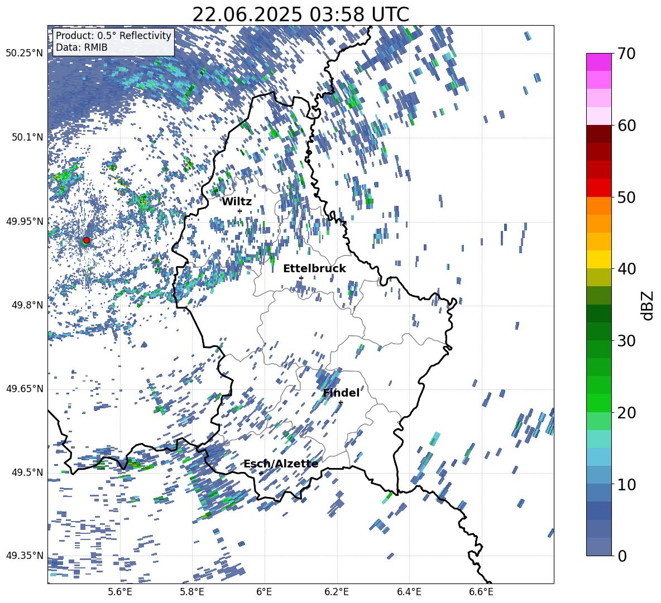Click the 6.4°E longitude label
The height and width of the screenshot is (603, 661).
pyautogui.click(x=409, y=592)
